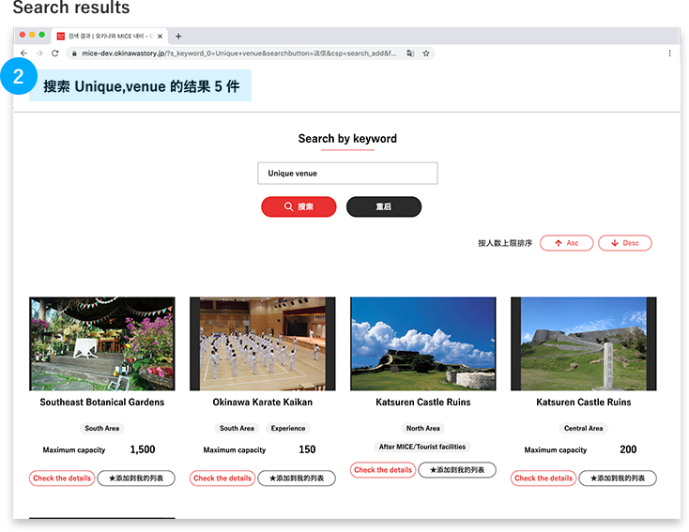Click the Central Area tag

pos(584,429)
